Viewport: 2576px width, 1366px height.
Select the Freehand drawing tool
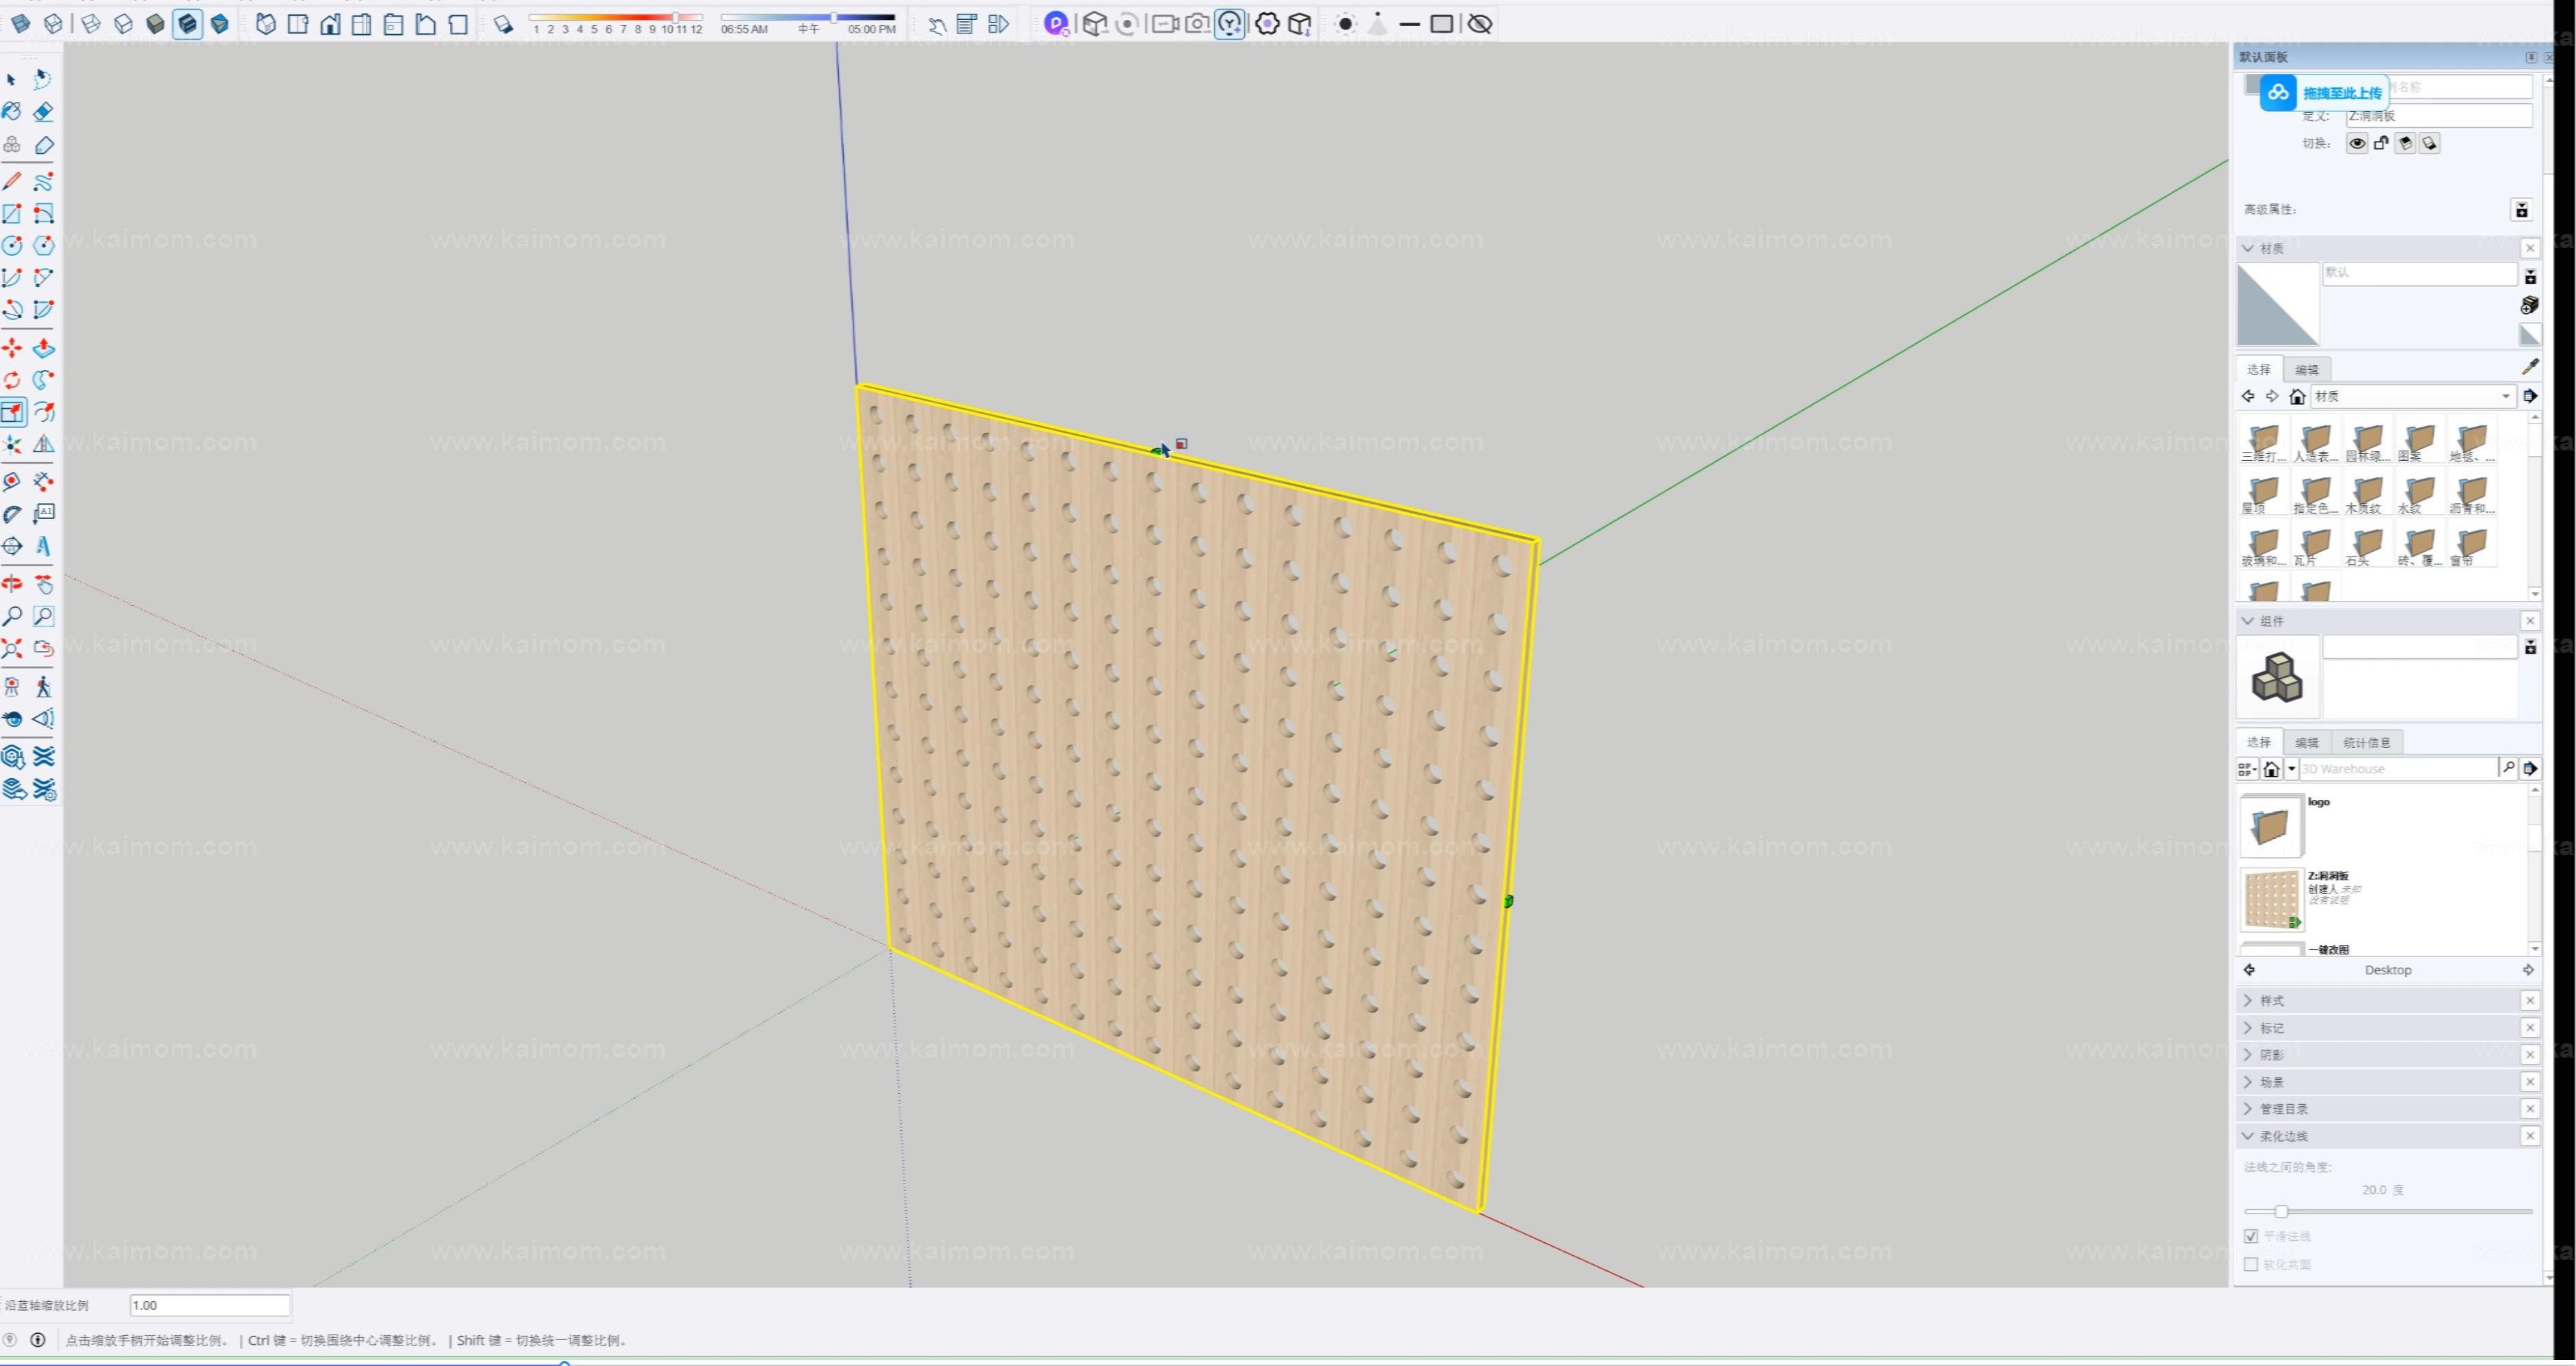pyautogui.click(x=43, y=181)
